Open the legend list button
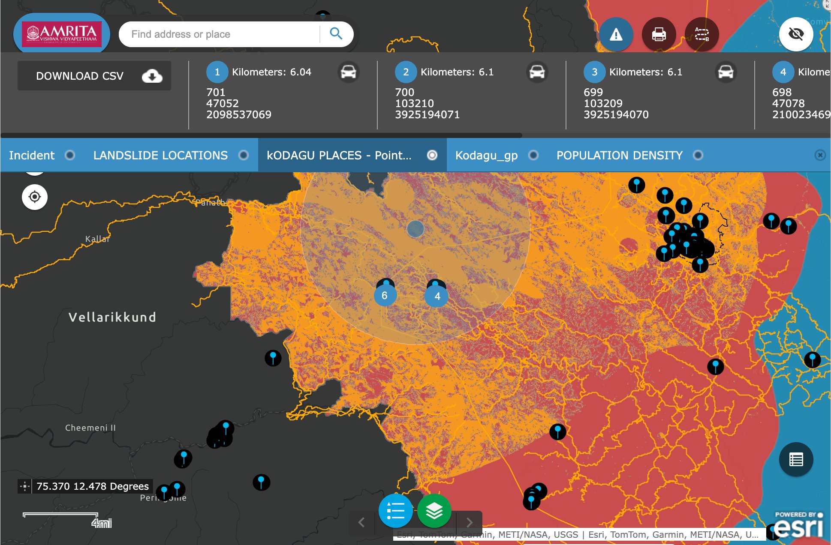Image resolution: width=831 pixels, height=545 pixels. (395, 511)
